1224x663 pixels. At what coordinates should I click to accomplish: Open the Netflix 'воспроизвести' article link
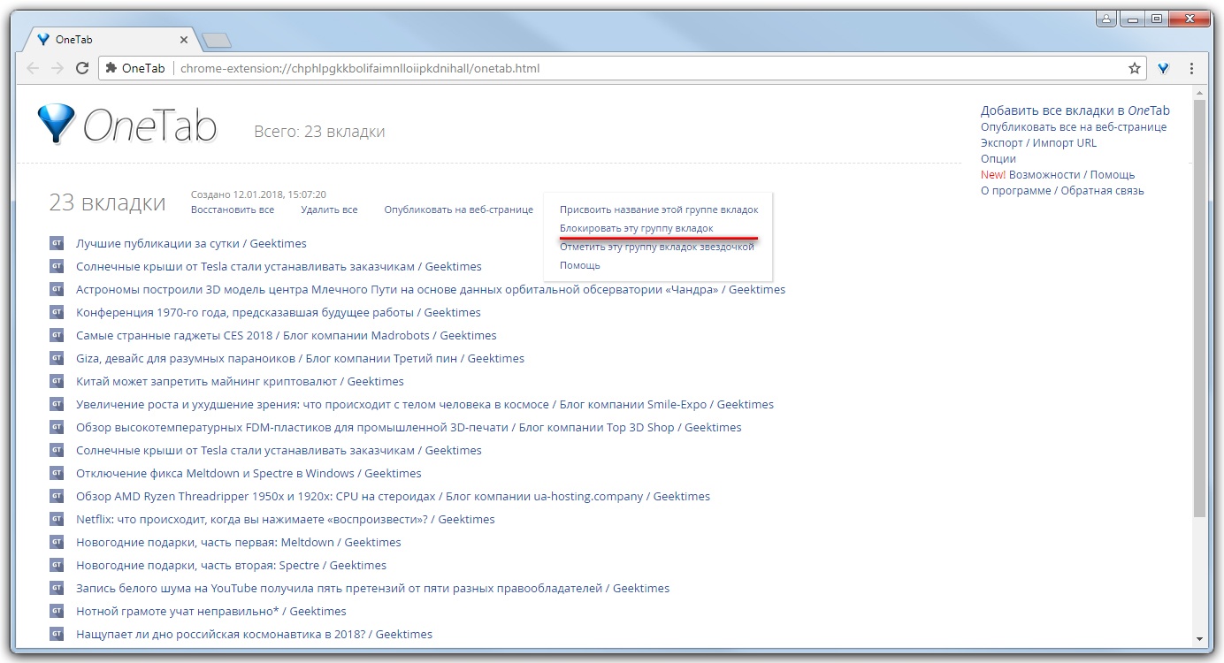286,519
